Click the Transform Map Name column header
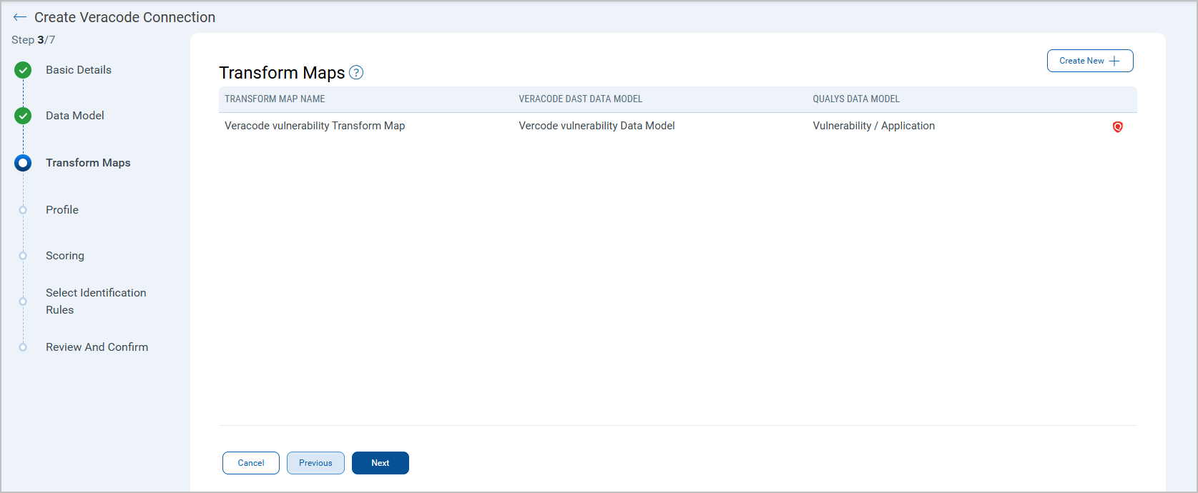This screenshot has height=493, width=1198. click(275, 99)
